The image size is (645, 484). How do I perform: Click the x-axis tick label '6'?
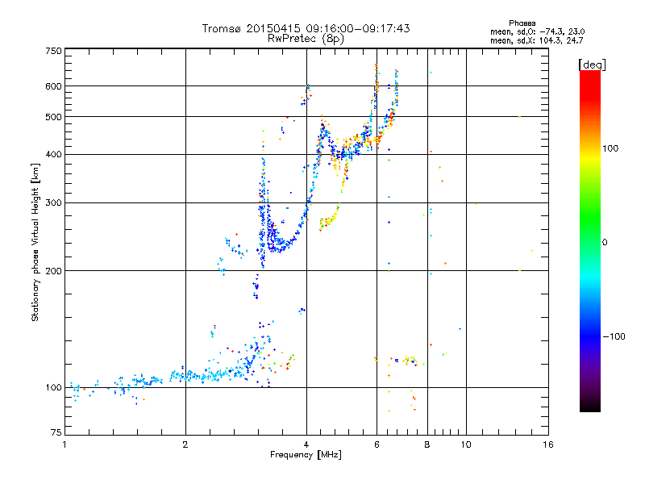pos(377,445)
